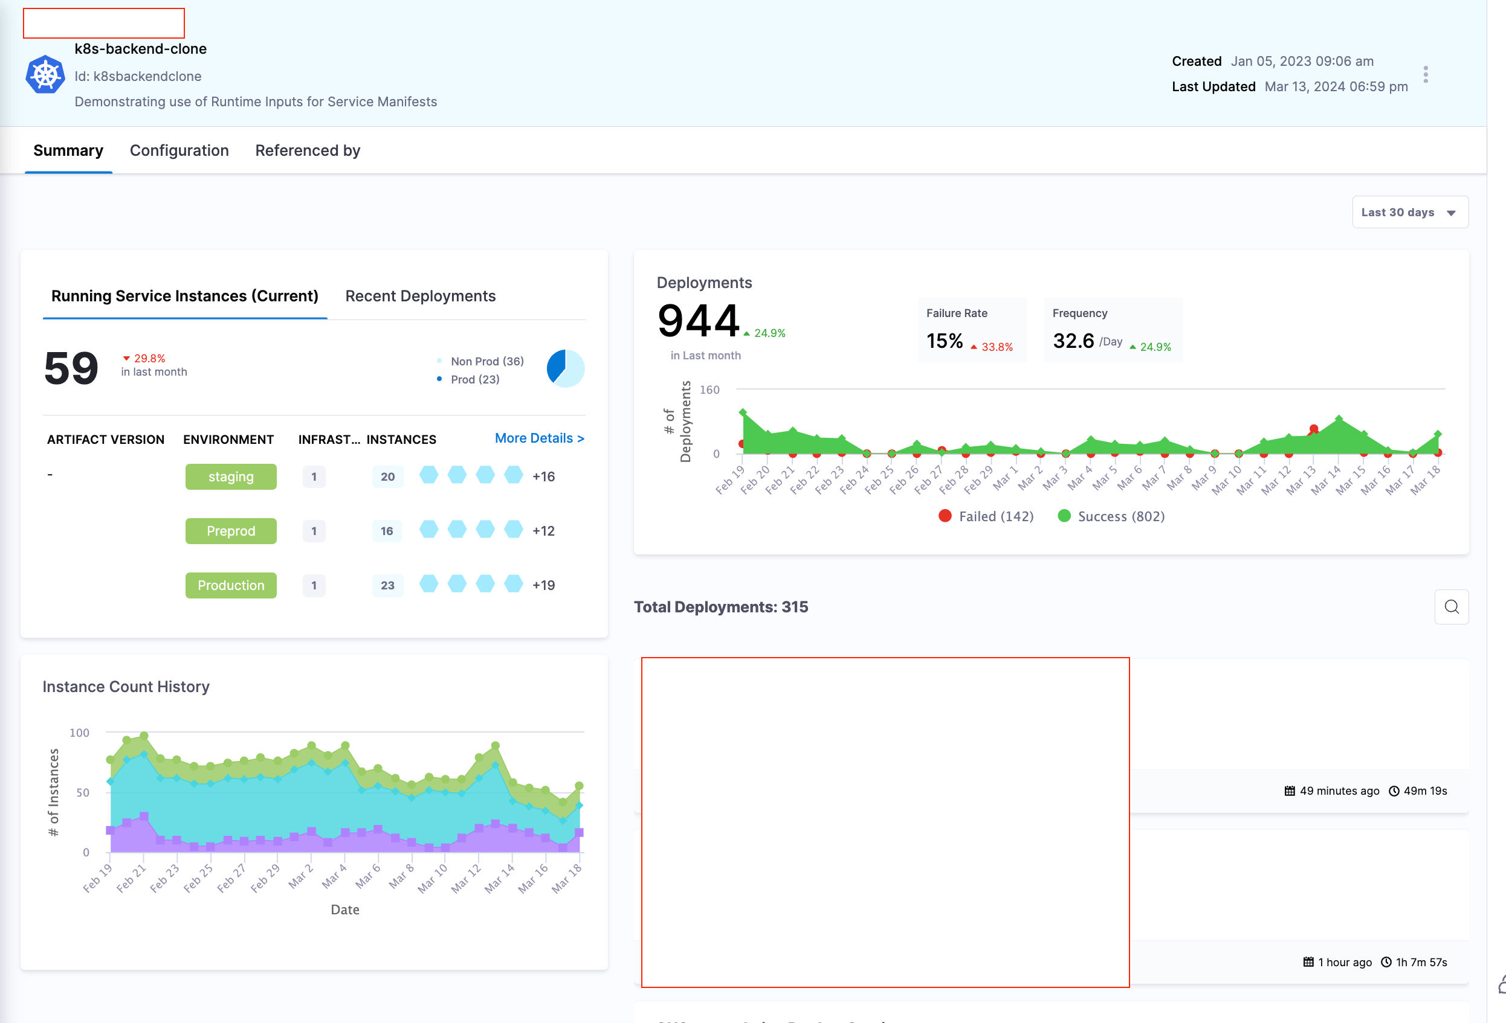
Task: Open the Referenced by tab
Action: [307, 150]
